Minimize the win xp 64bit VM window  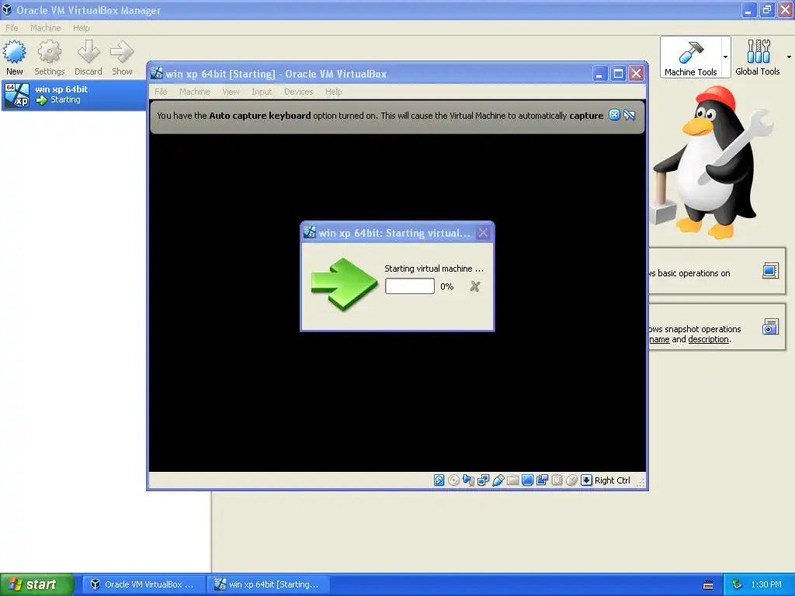(600, 74)
